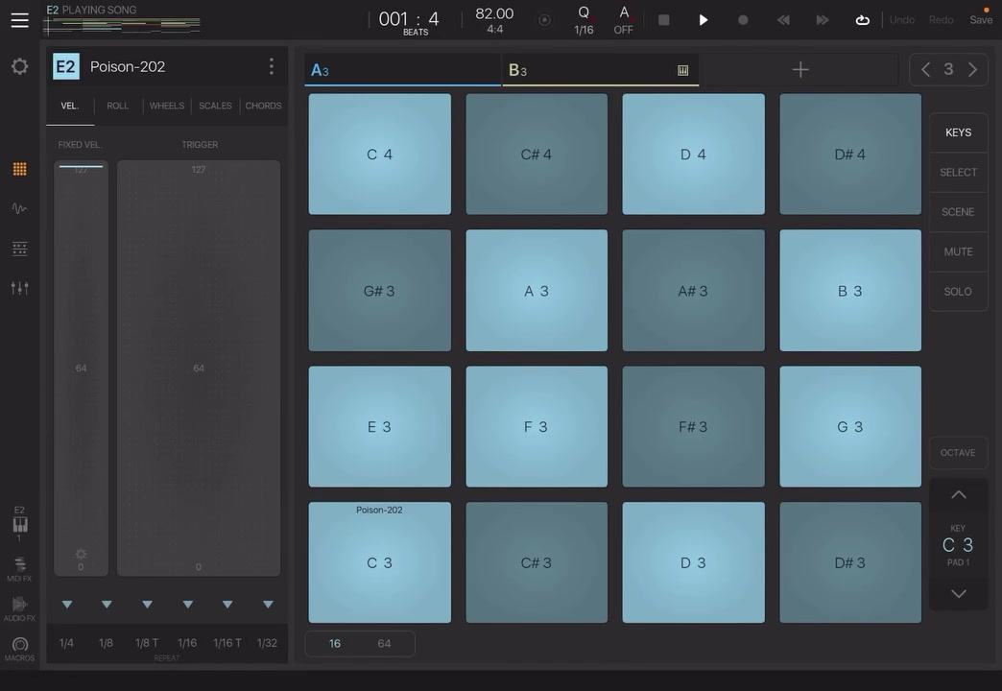Open the MIDI FX panel

click(x=20, y=568)
